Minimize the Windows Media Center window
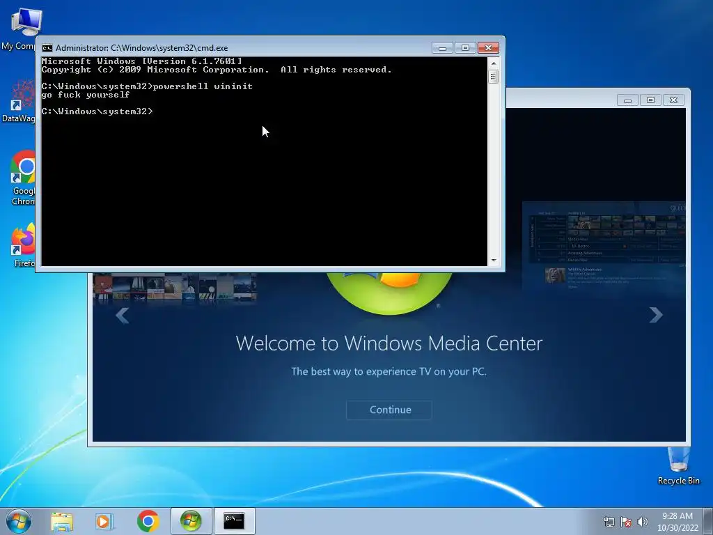 pos(627,100)
